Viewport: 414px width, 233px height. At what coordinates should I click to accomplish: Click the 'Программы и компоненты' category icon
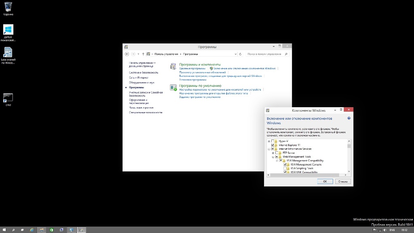173,66
